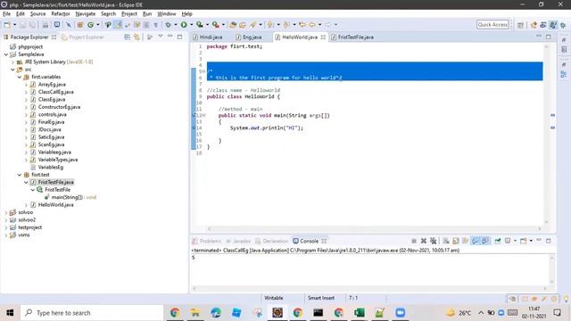Screen dimensions: 571x321
Task: Click the Quick Access search field
Action: coord(492,24)
